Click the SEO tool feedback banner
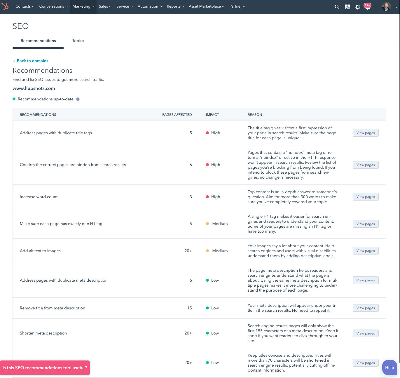Viewport: 400px width, 378px height. click(45, 368)
